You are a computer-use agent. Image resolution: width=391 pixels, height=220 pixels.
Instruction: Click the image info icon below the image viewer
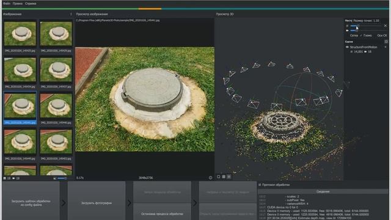(210, 178)
